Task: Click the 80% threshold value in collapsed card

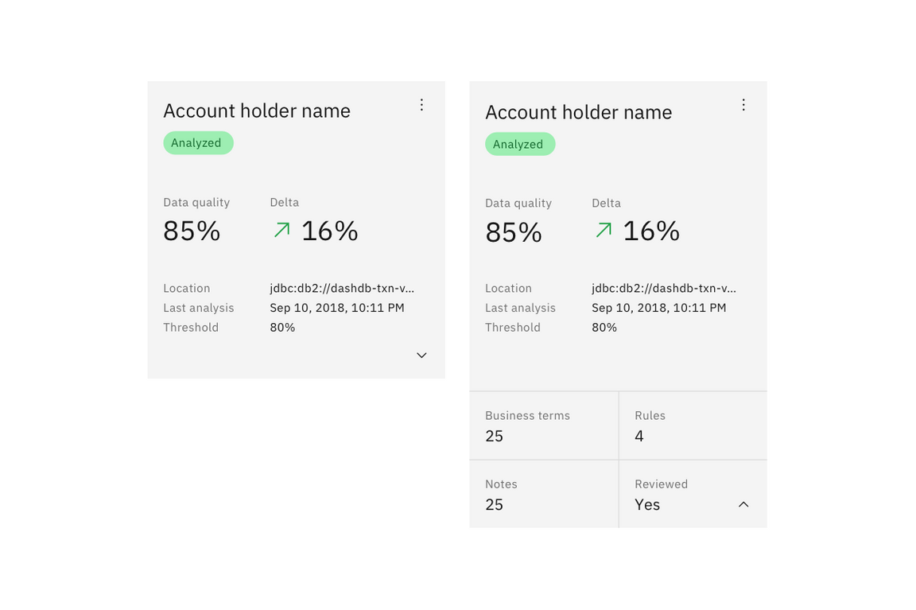Action: (x=282, y=327)
